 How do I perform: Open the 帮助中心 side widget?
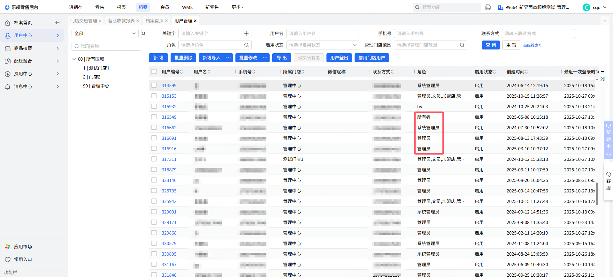click(608, 139)
